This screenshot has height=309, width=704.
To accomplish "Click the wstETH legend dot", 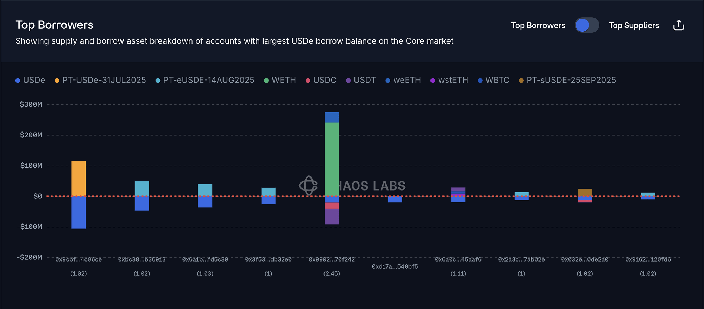I will 433,81.
